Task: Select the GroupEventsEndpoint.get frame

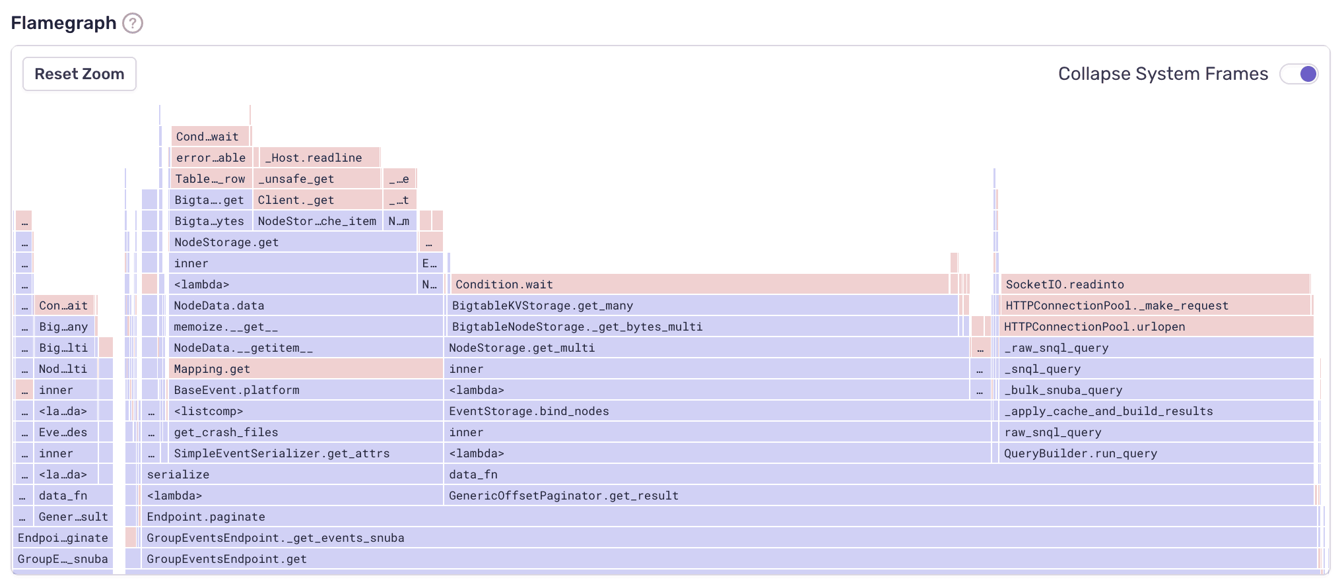Action: click(726, 559)
